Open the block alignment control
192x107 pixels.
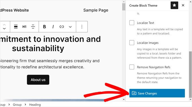pos(16,27)
